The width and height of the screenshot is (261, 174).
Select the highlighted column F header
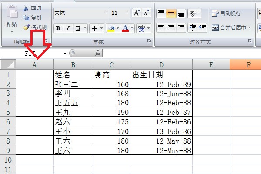(x=245, y=65)
